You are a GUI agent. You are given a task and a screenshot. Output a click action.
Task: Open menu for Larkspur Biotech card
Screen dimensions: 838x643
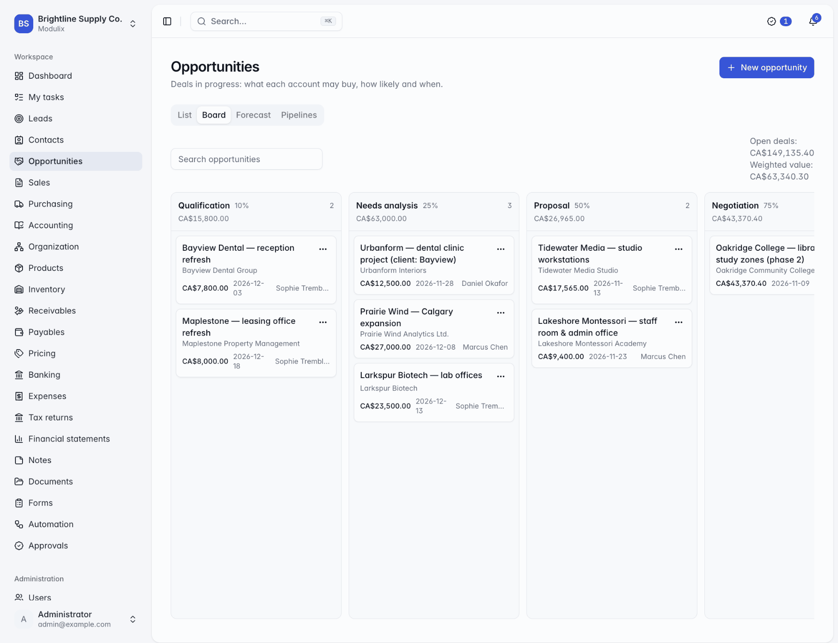[501, 376]
